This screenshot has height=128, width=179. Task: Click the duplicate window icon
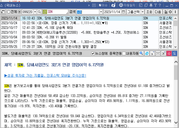click(x=146, y=5)
